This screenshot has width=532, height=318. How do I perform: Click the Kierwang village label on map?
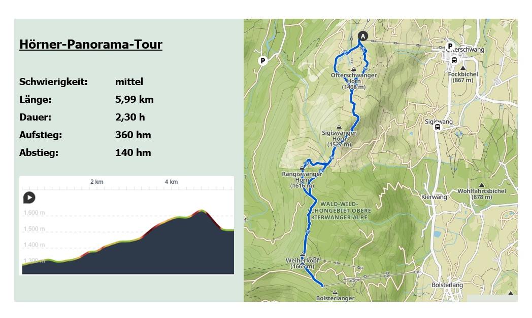434,197
